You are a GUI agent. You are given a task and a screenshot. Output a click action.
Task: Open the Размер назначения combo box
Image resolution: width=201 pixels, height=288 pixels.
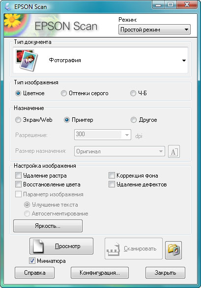tap(119, 151)
